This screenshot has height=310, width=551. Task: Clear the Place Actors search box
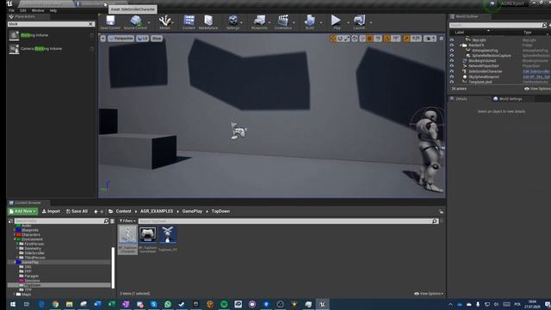(x=90, y=24)
